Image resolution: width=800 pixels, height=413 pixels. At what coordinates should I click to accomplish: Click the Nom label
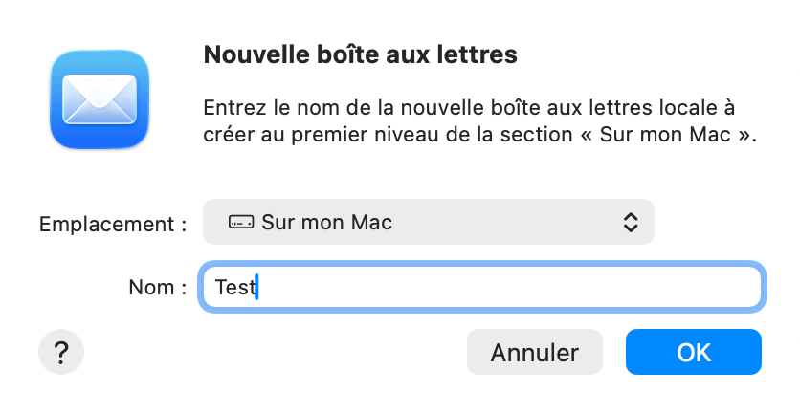(156, 287)
